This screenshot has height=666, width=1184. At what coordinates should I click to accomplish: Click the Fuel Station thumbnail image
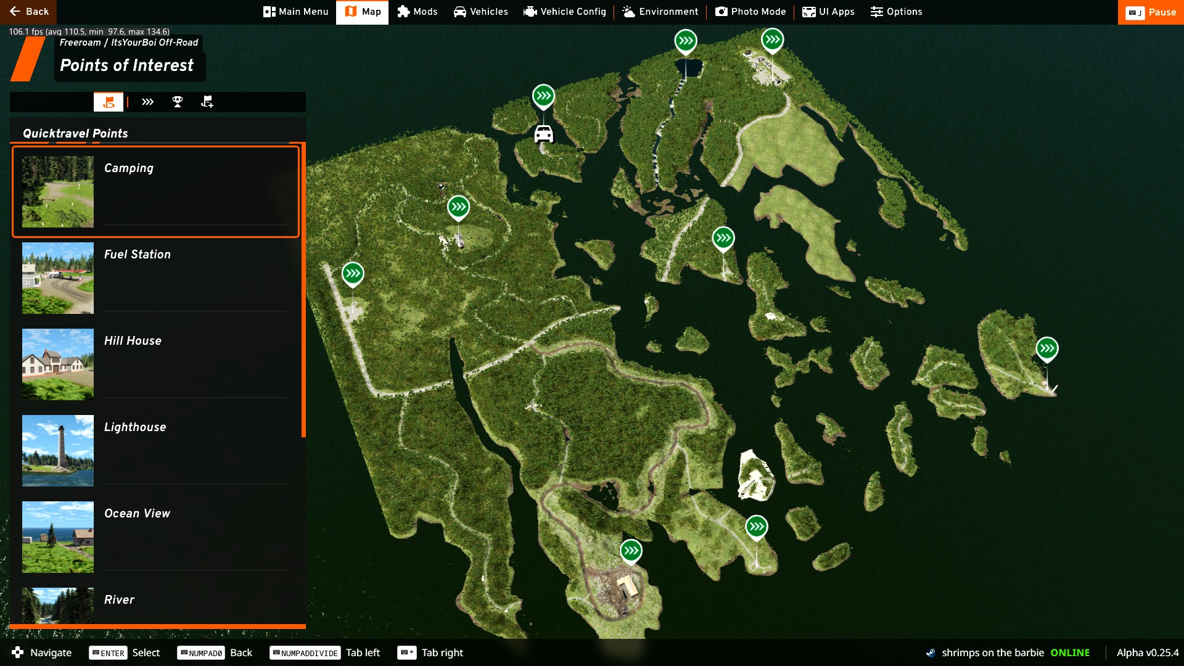[x=58, y=278]
